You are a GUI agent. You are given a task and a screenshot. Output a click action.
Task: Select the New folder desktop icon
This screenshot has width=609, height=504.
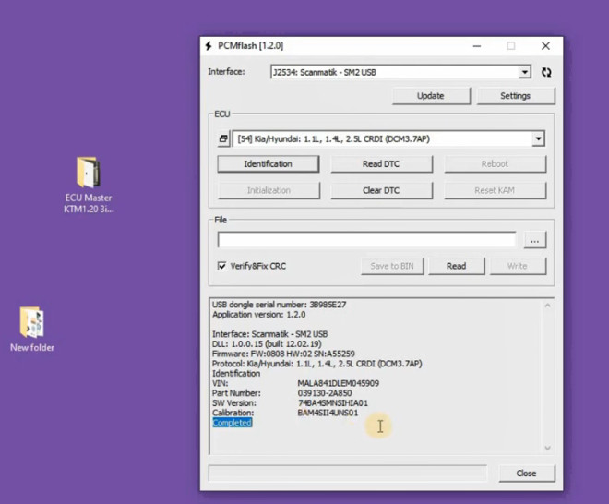coord(32,330)
